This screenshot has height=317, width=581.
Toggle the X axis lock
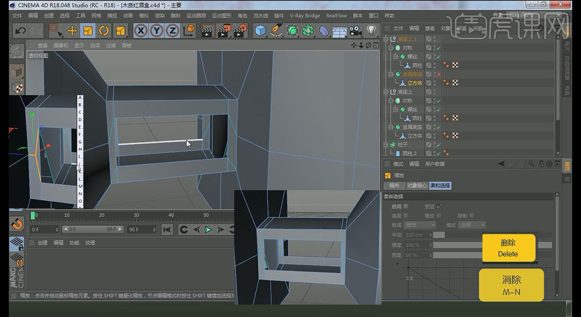click(140, 31)
